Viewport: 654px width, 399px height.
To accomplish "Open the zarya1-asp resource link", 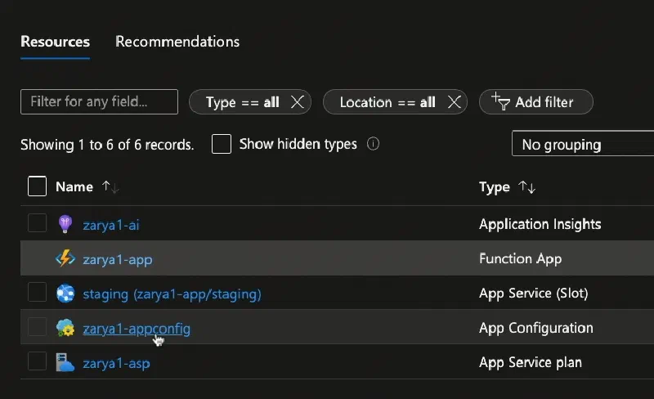I will pyautogui.click(x=116, y=363).
